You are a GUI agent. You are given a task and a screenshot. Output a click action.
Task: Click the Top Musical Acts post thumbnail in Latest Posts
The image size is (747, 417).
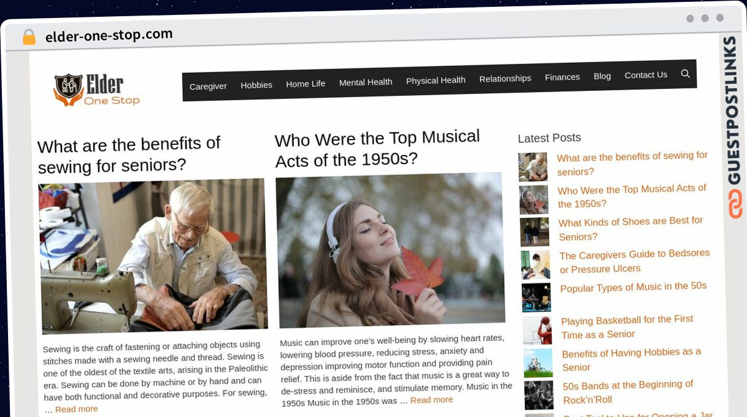(x=534, y=200)
